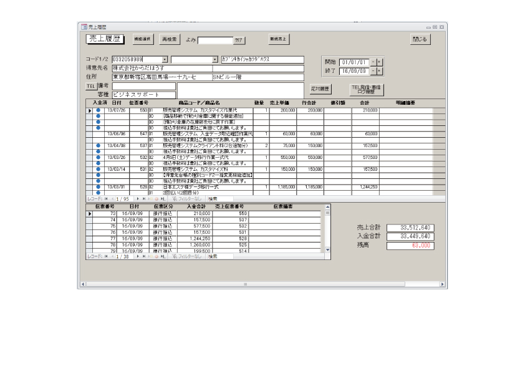This screenshot has height=371, width=525.
Task: Click the 売上単価 cell 75,000
Action: (x=283, y=146)
